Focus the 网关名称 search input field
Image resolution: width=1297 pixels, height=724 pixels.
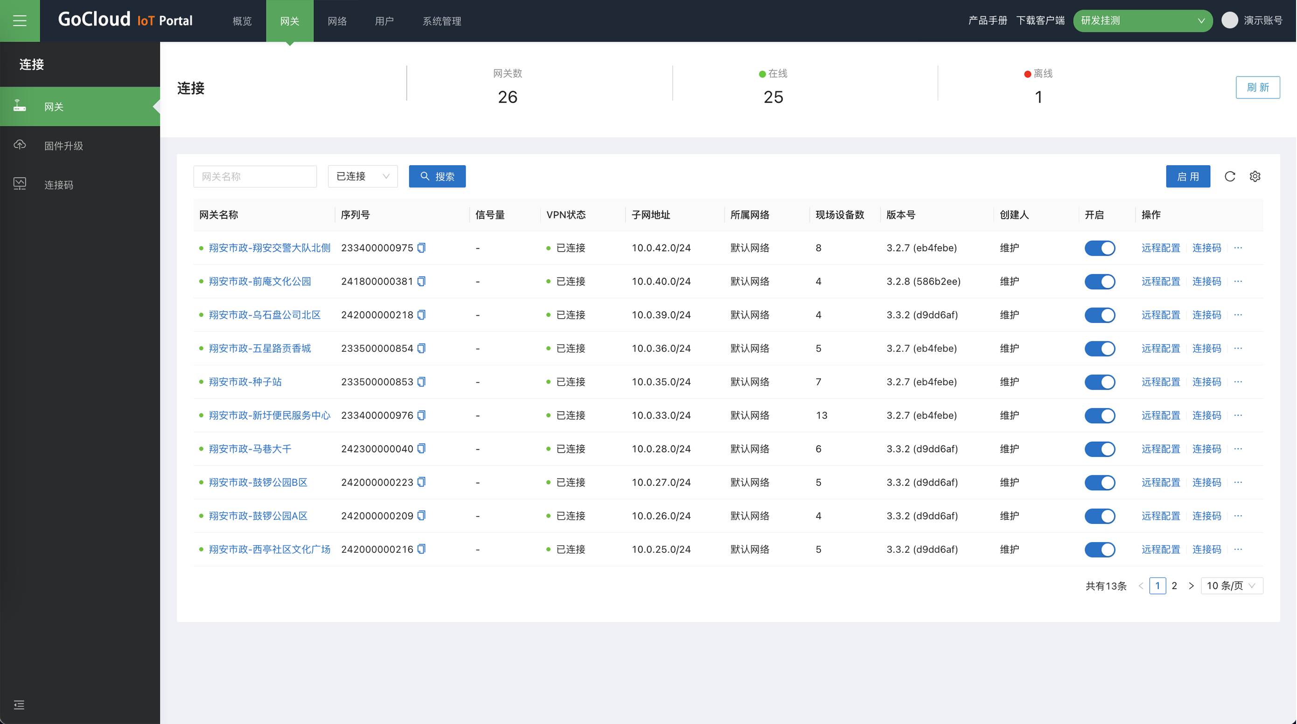click(255, 176)
